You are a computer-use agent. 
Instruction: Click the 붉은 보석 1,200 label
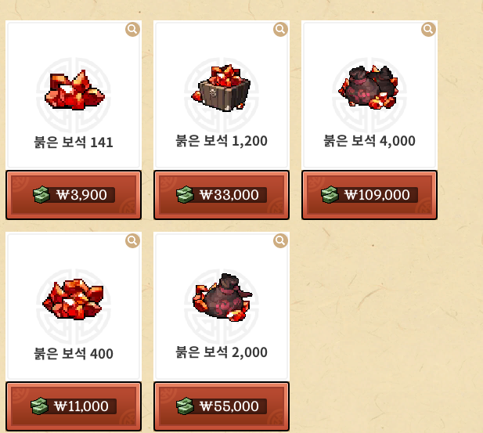pos(222,141)
